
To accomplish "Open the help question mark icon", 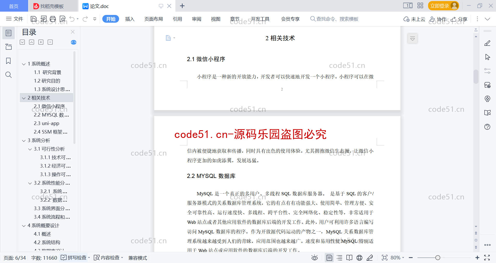I will 487,127.
